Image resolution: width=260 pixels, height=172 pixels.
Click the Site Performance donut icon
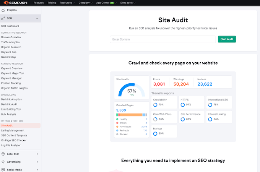[182, 119]
